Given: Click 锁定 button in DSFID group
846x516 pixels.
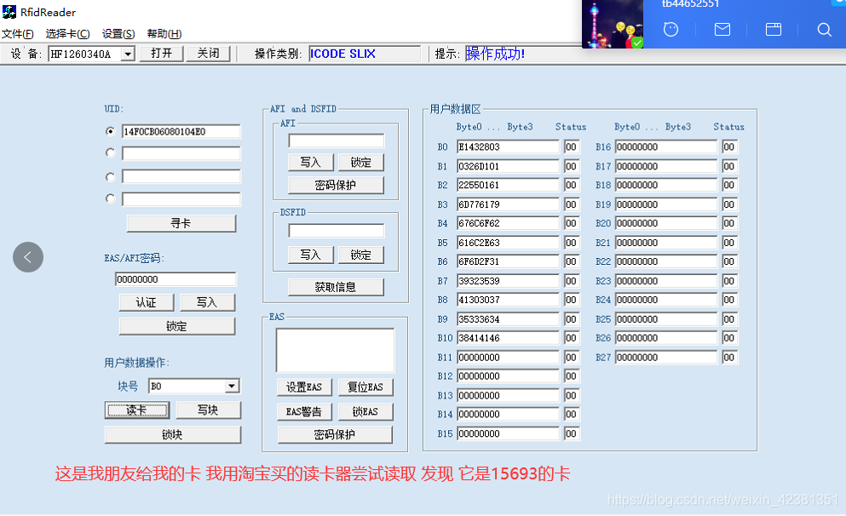Looking at the screenshot, I should pyautogui.click(x=361, y=255).
